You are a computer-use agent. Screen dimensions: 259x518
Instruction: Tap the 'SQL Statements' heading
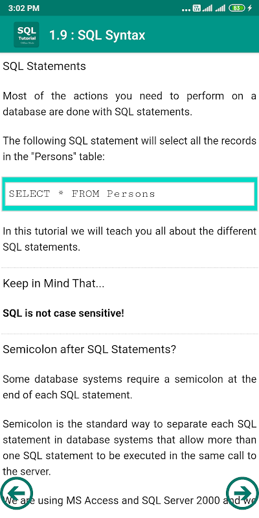44,66
